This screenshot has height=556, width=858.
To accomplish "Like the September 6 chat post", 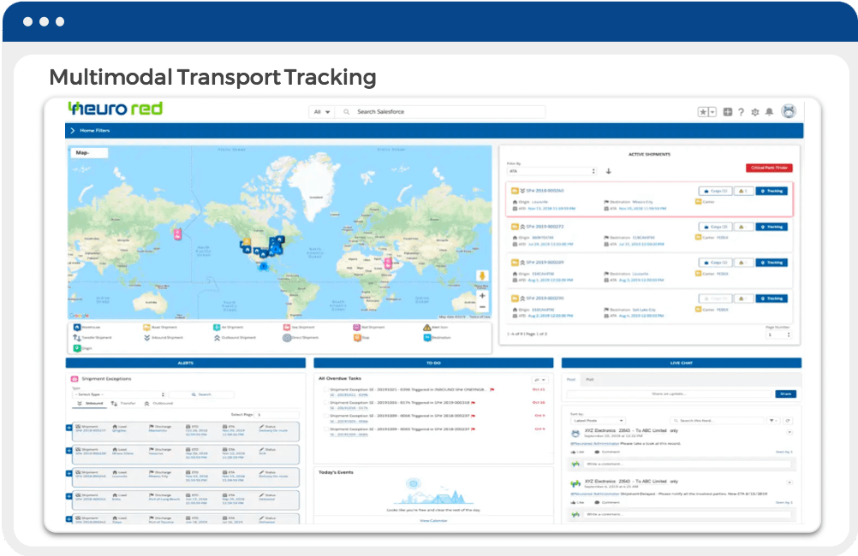I will [x=578, y=502].
